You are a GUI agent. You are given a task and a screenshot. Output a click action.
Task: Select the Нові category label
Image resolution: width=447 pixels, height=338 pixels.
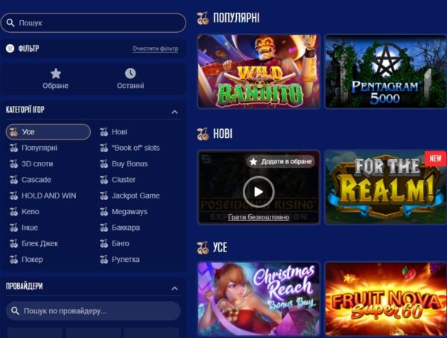click(119, 132)
